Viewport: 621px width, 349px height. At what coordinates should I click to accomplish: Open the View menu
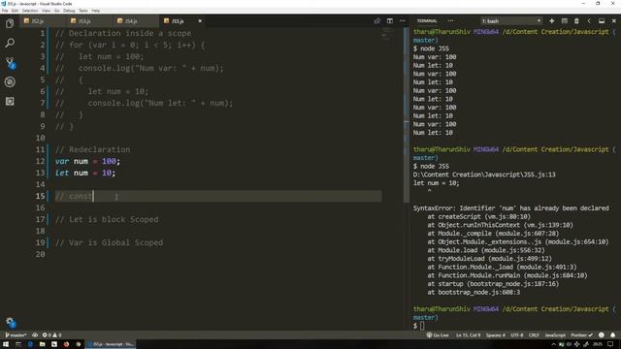click(47, 11)
